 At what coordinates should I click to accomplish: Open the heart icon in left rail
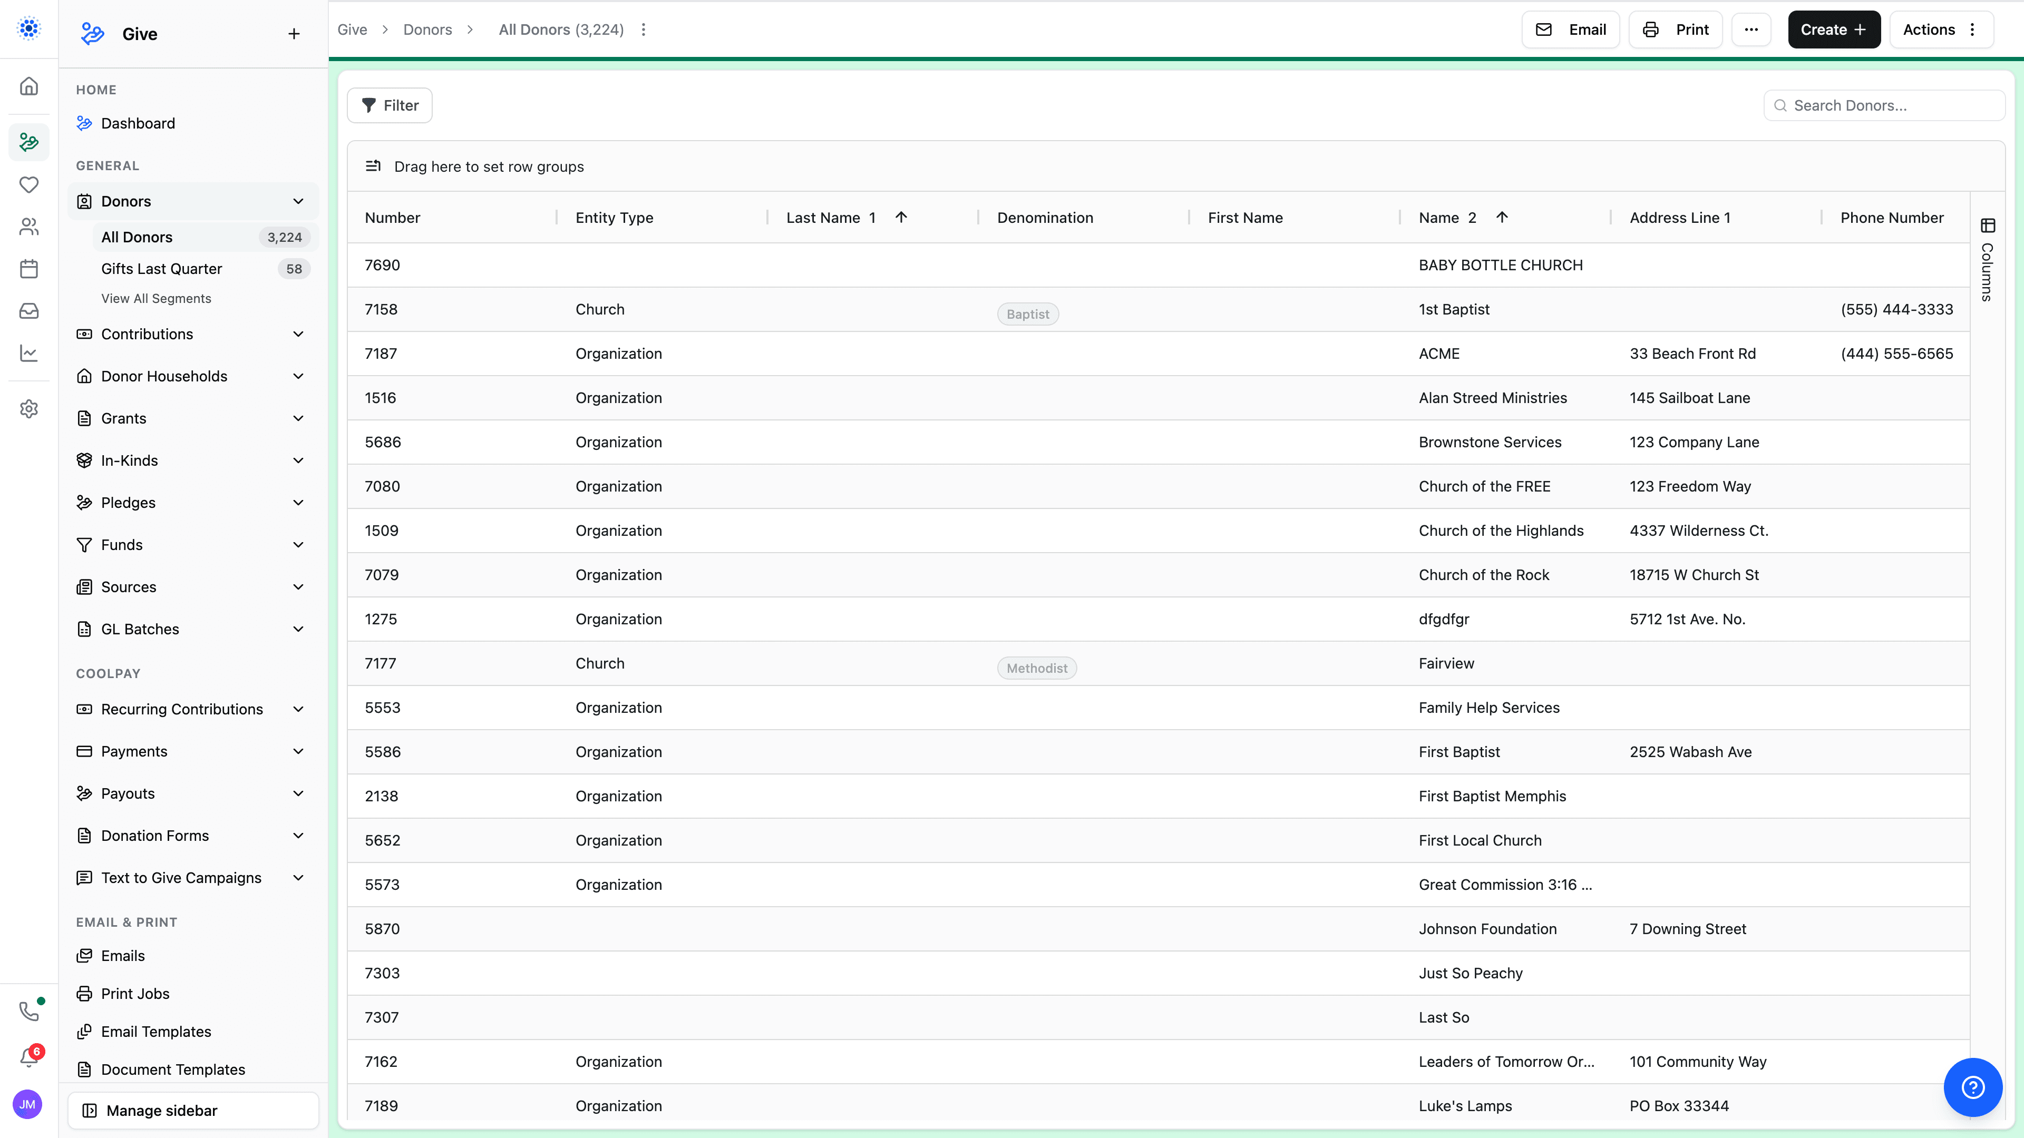(x=29, y=184)
